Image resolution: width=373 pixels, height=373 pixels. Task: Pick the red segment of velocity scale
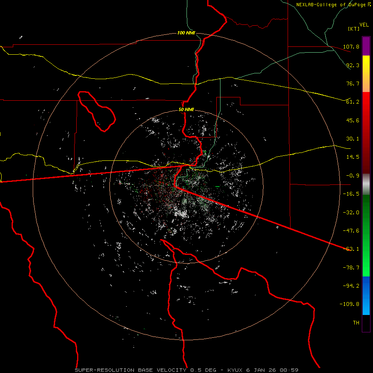coord(366,133)
